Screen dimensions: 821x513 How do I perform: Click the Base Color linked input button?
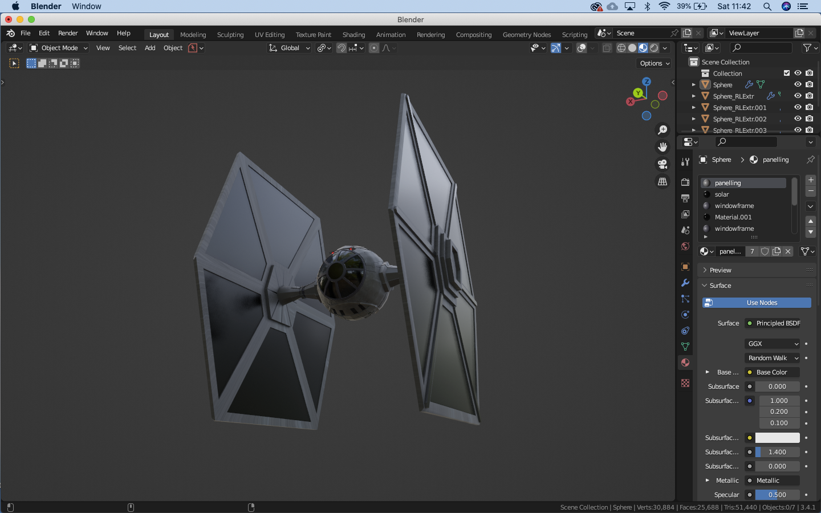(773, 372)
